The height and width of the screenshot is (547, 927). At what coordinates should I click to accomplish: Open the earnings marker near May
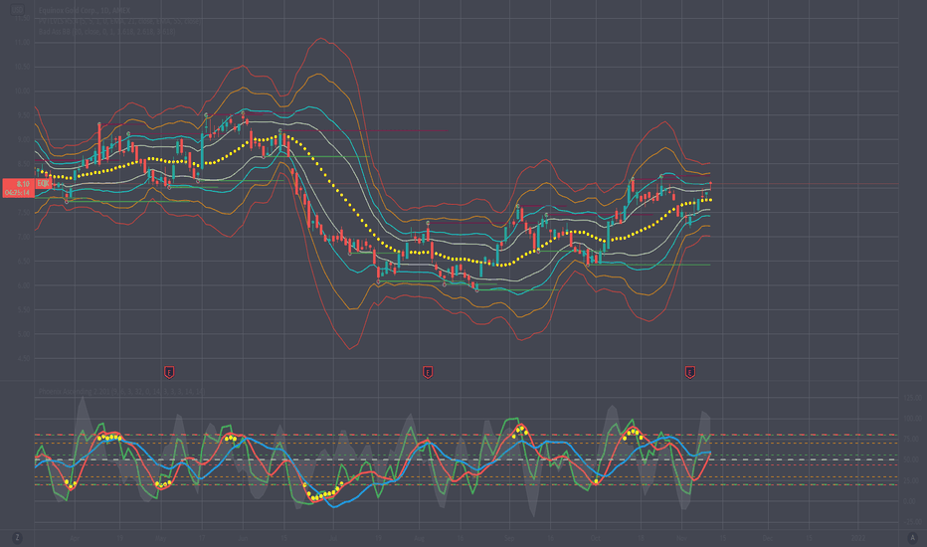[x=169, y=372]
